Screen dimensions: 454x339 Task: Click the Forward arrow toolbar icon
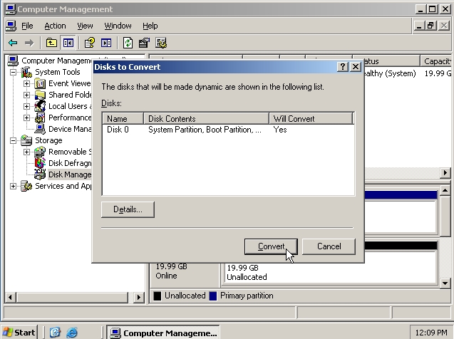pyautogui.click(x=29, y=43)
